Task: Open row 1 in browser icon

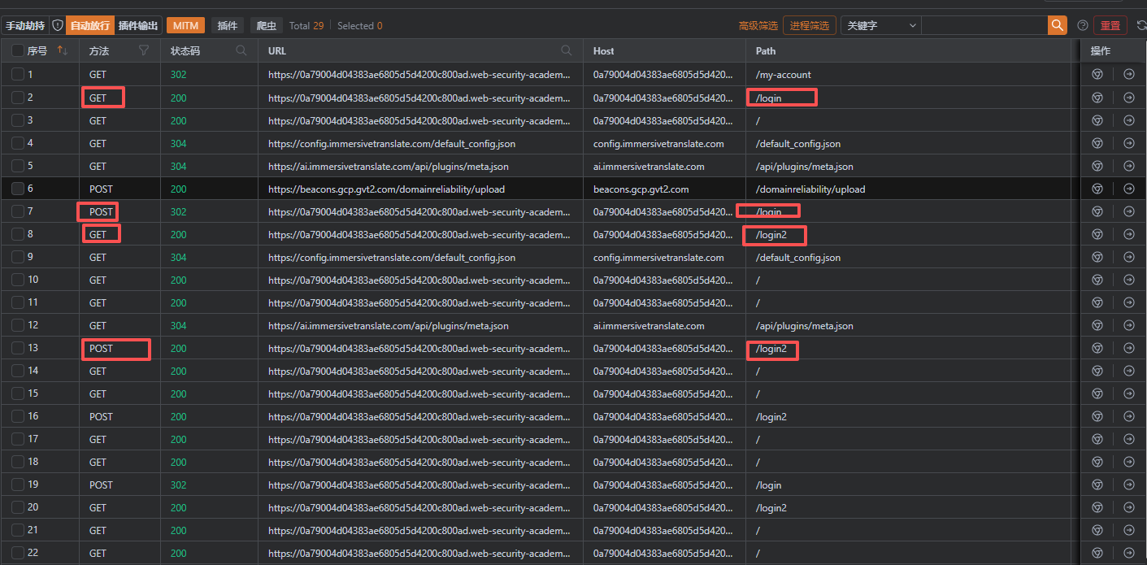Action: click(x=1097, y=75)
